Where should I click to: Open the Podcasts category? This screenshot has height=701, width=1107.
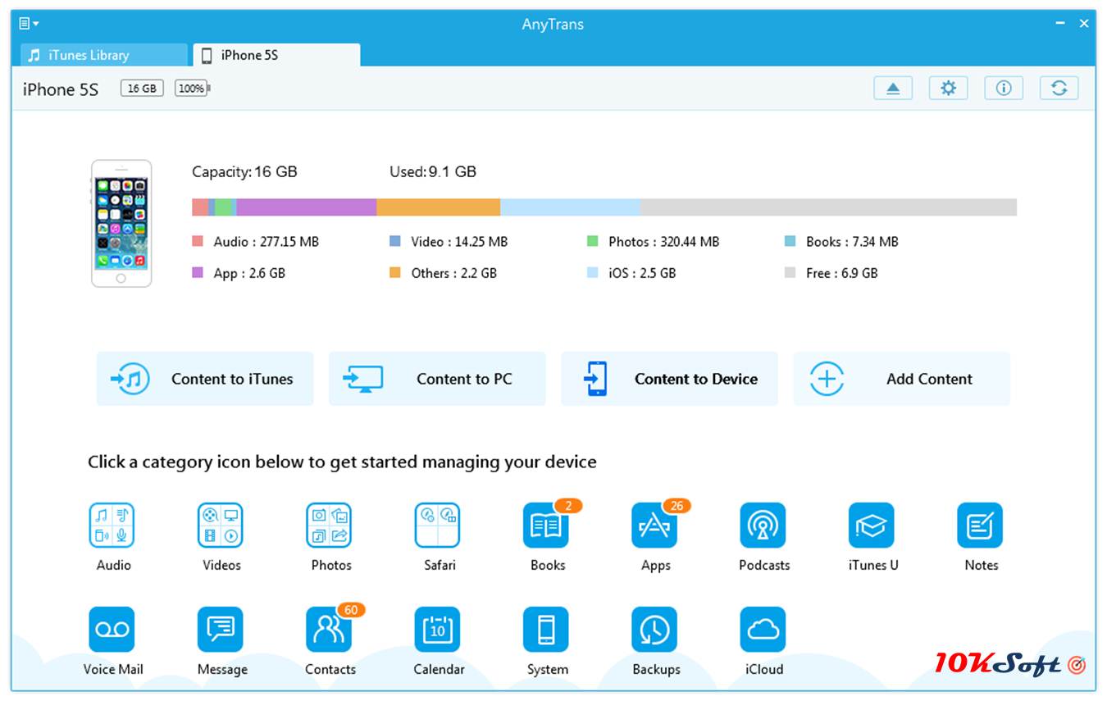pos(763,526)
